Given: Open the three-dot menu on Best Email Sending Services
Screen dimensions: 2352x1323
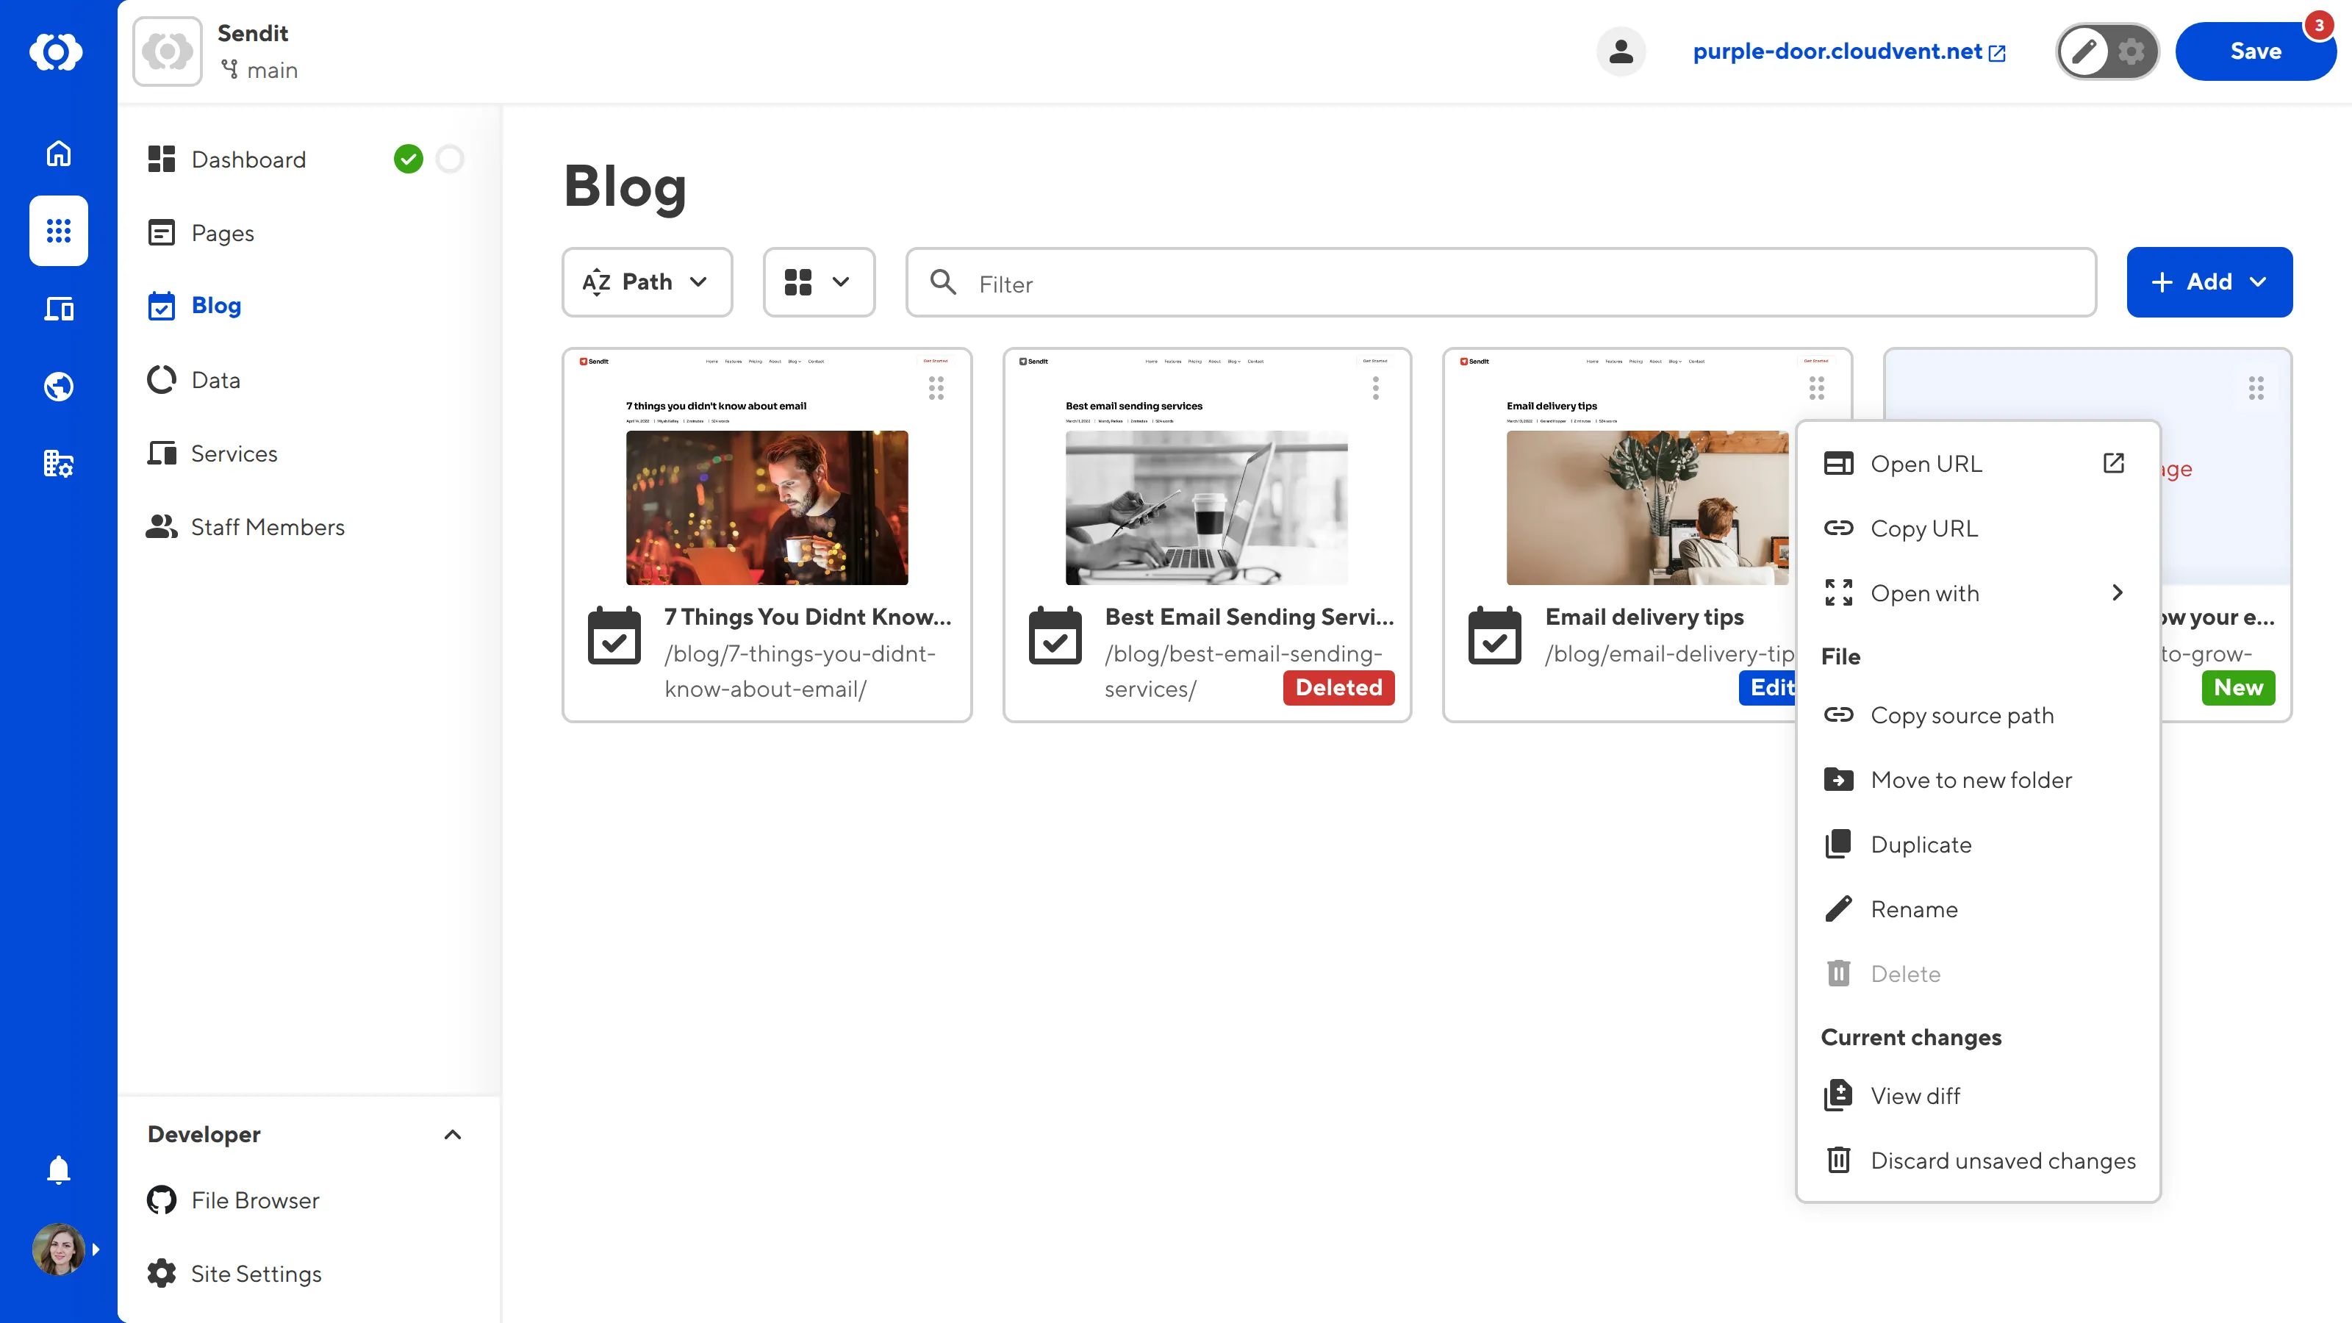Looking at the screenshot, I should (1375, 387).
